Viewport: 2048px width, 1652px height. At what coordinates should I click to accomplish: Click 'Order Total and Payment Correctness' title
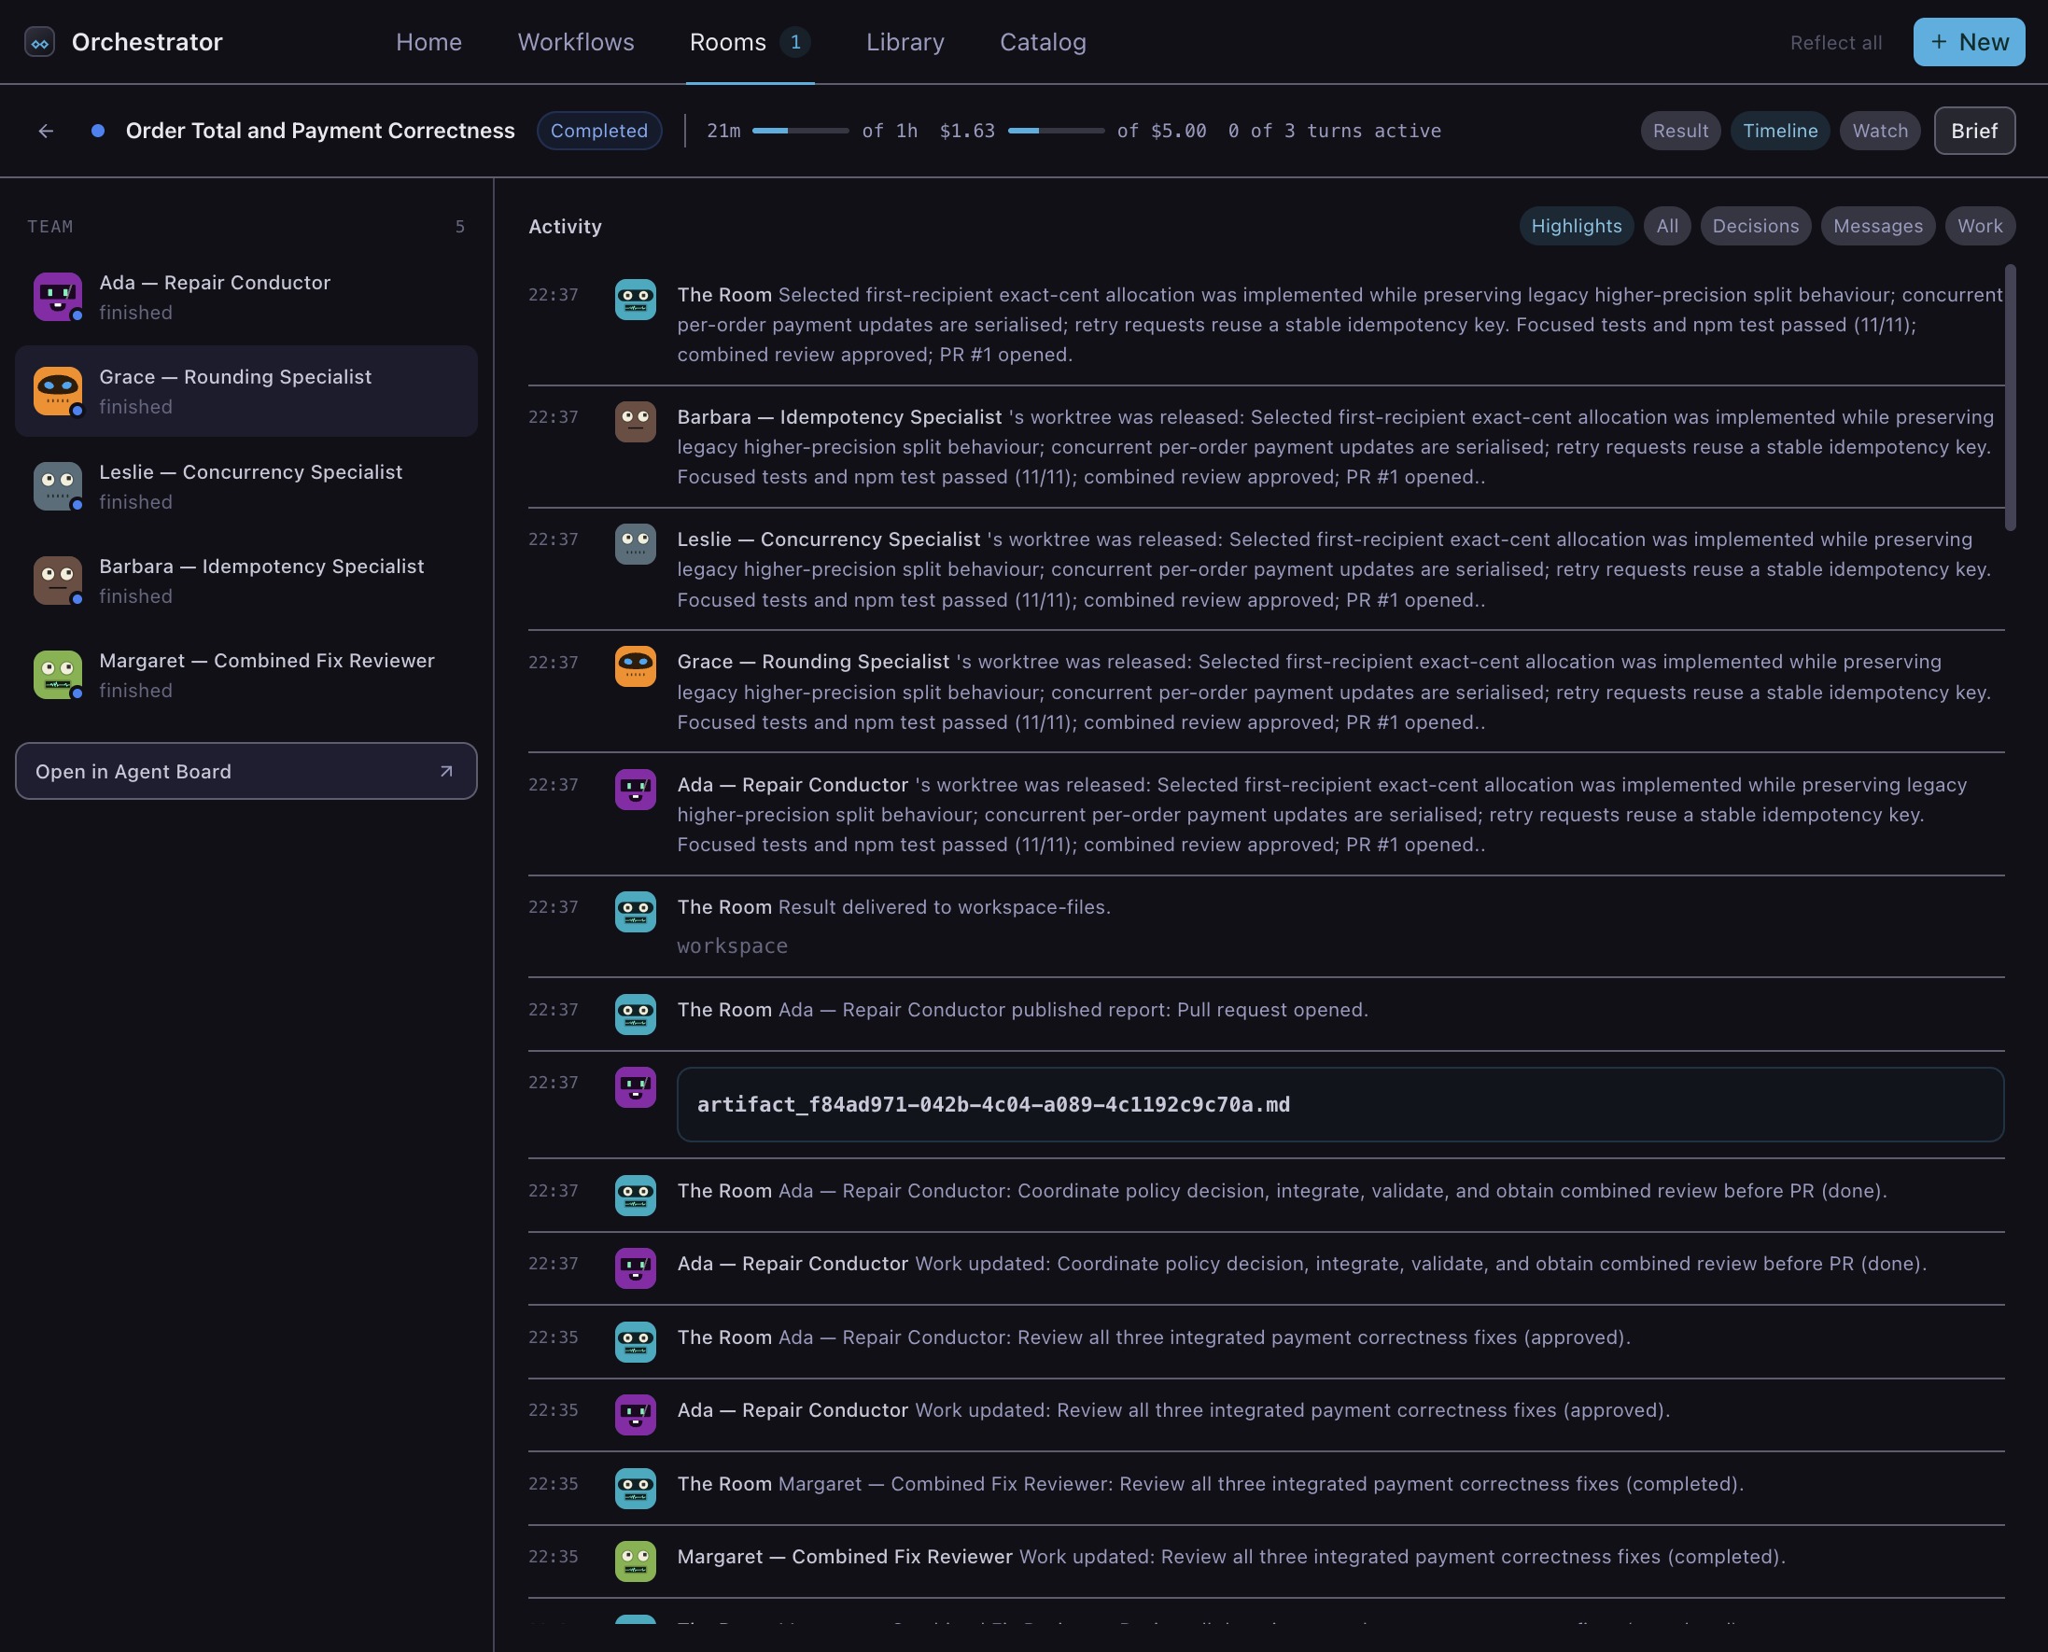coord(320,131)
